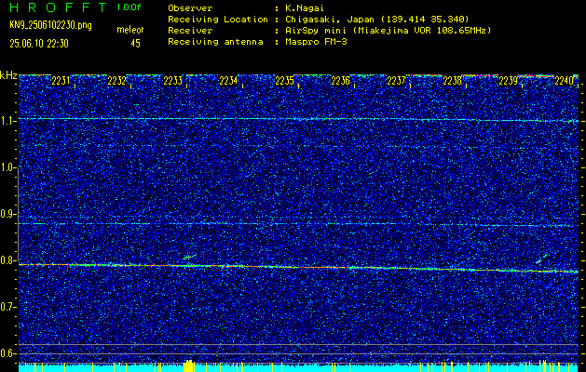
Task: Click the meteor count value 45
Action: point(135,44)
